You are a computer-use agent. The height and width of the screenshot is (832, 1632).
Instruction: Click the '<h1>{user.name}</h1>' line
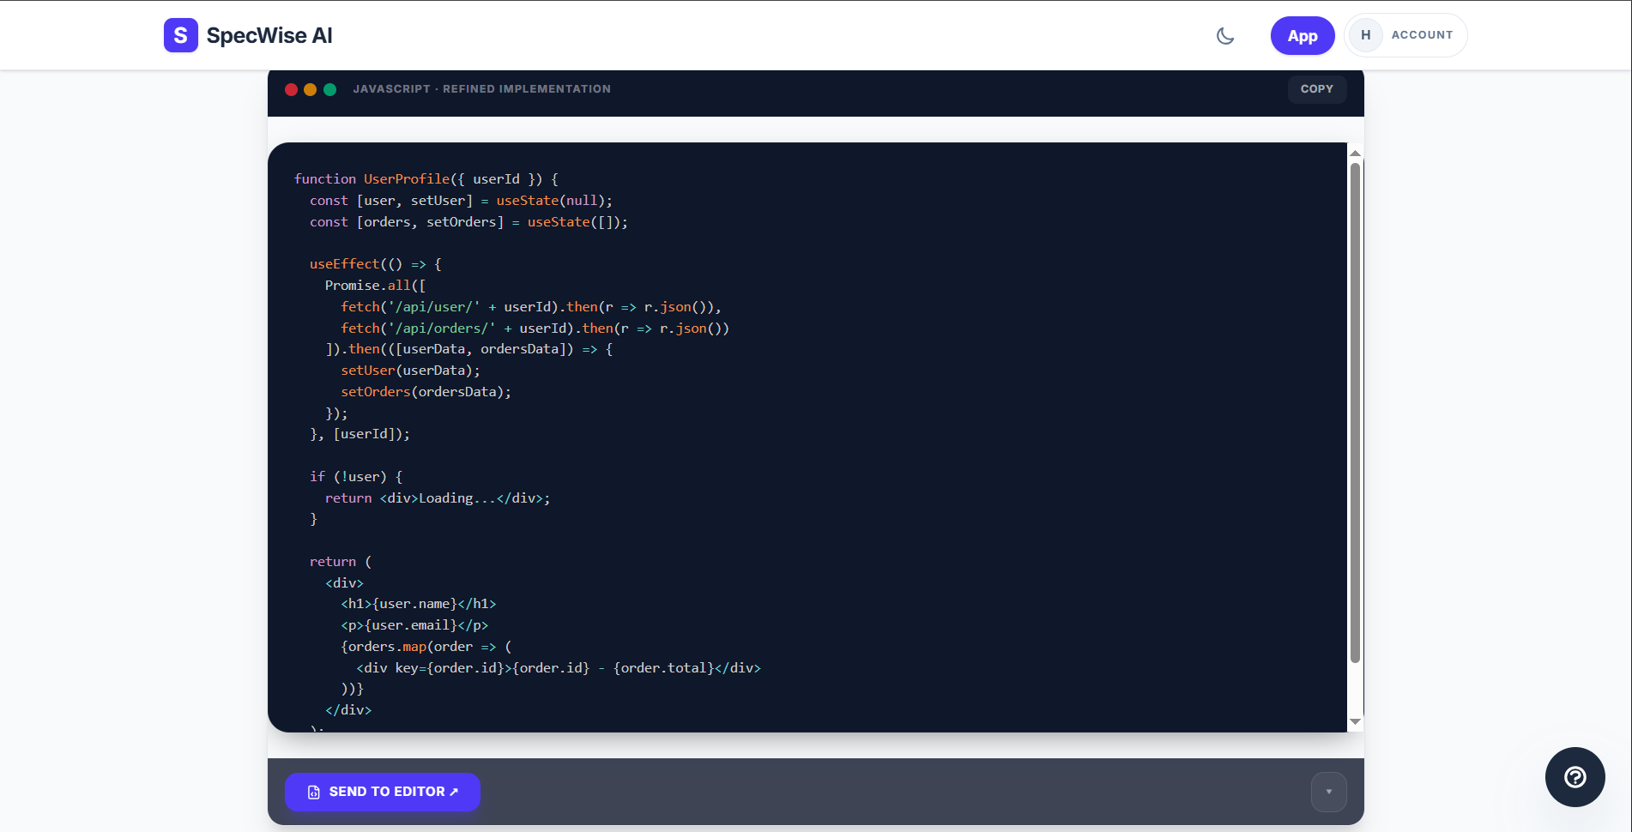pos(418,604)
